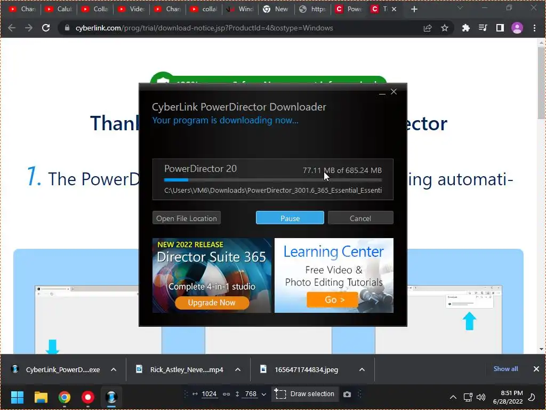
Task: Open Chrome's three-dot menu
Action: point(534,28)
